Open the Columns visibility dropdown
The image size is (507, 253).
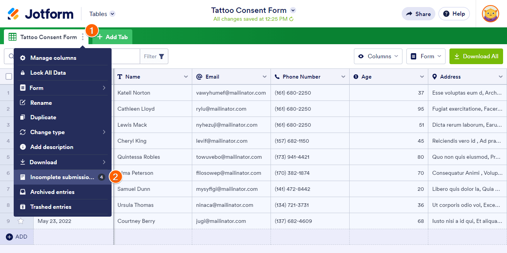click(x=378, y=56)
